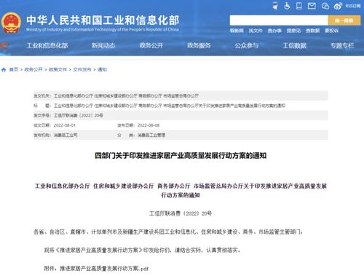Click the page heading 四部门关于印发推进家居产业高质量发展行动方案的通知
The height and width of the screenshot is (276, 364).
tap(181, 156)
